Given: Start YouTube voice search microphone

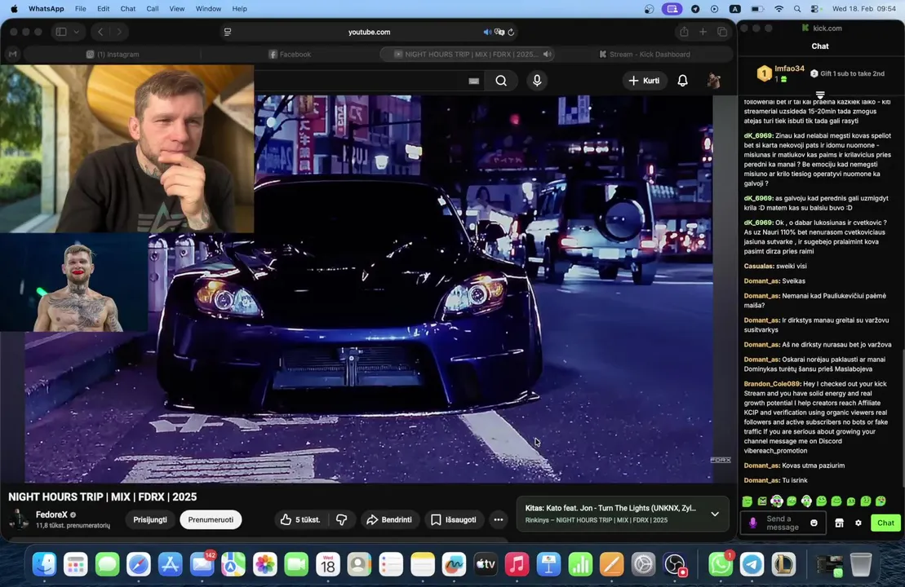Looking at the screenshot, I should click(x=537, y=81).
